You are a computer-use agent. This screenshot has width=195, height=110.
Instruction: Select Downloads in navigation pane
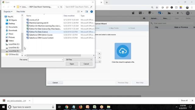(x=13, y=31)
